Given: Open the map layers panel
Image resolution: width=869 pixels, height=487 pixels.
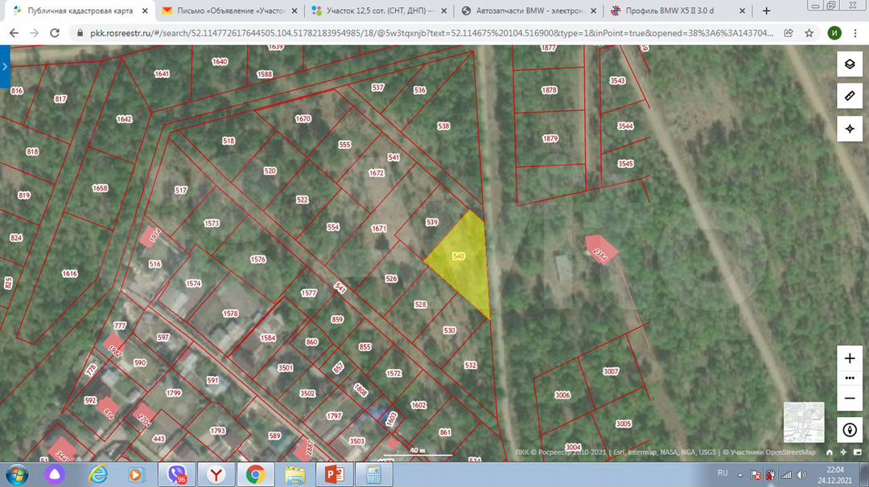Looking at the screenshot, I should click(x=849, y=65).
